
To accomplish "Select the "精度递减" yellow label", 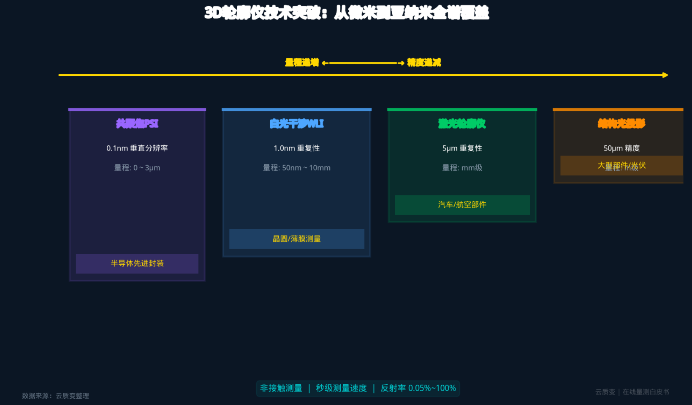I will click(424, 63).
